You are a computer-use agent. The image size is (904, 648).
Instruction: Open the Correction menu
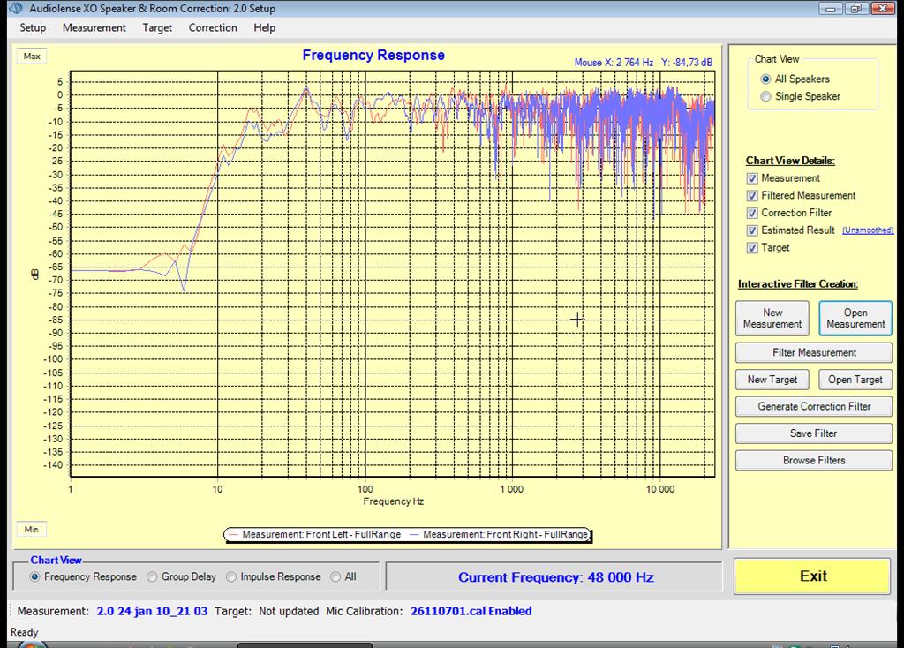(213, 27)
